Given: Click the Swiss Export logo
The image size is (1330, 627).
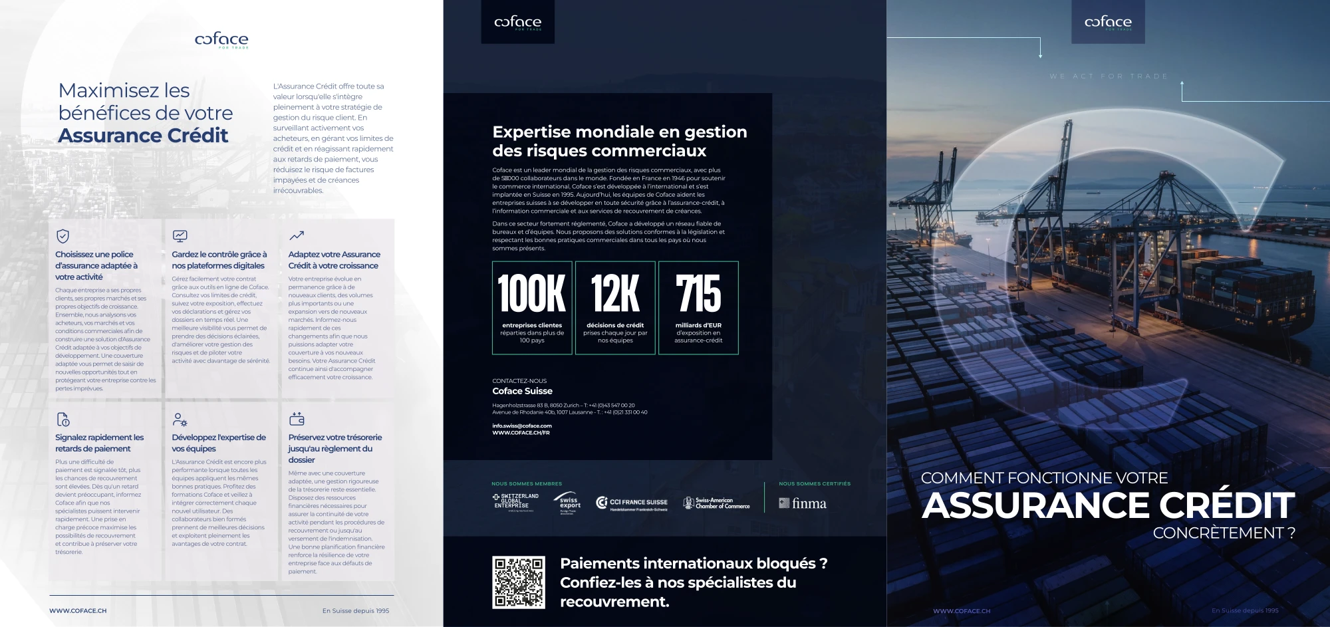Looking at the screenshot, I should 567,503.
